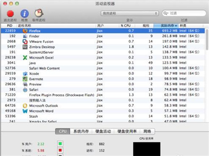Click the Preview app icon
The image size is (209, 156).
pos(25,84)
